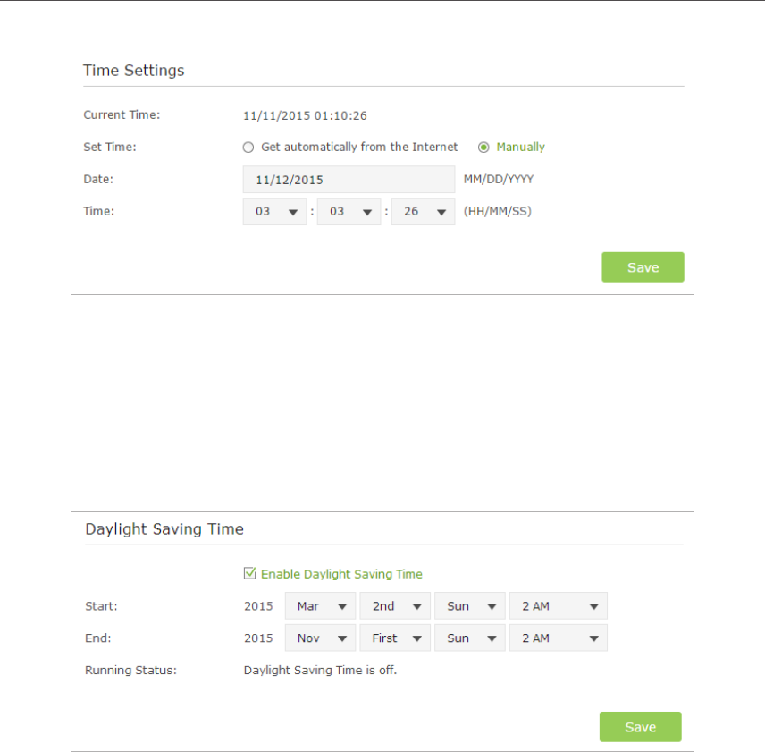Open the End hour dropdown (2 AM)
The image size is (765, 752).
[x=558, y=638]
